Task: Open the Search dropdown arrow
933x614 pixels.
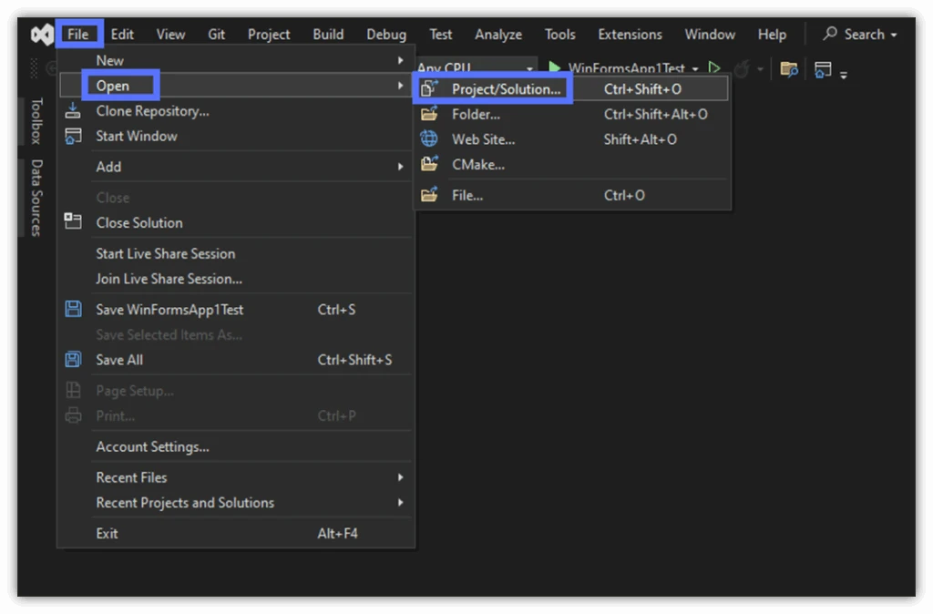Action: click(894, 36)
